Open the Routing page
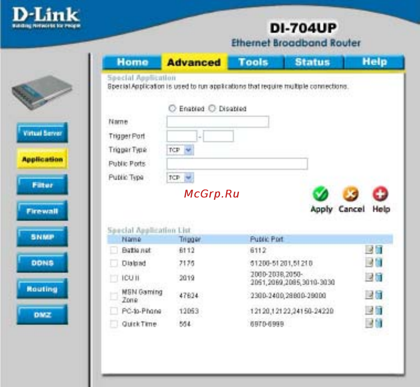Viewport: 420px width, 387px height. click(42, 289)
